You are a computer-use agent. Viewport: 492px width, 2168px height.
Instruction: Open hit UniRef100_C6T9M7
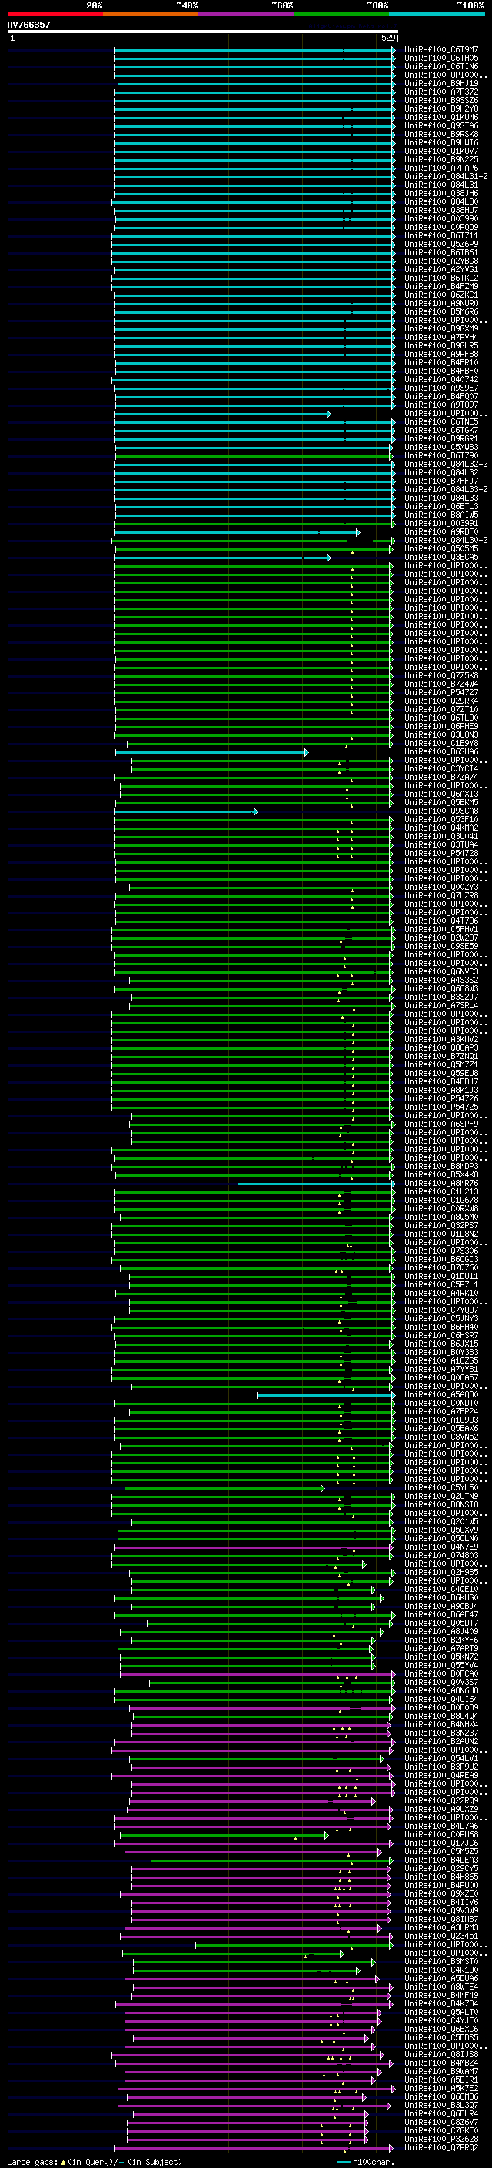(440, 50)
